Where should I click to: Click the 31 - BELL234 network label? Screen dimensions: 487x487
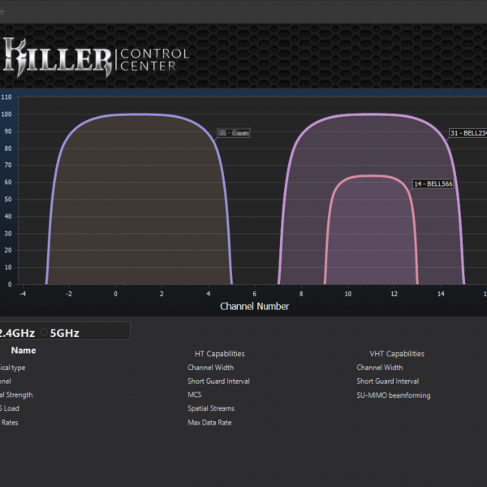(468, 133)
